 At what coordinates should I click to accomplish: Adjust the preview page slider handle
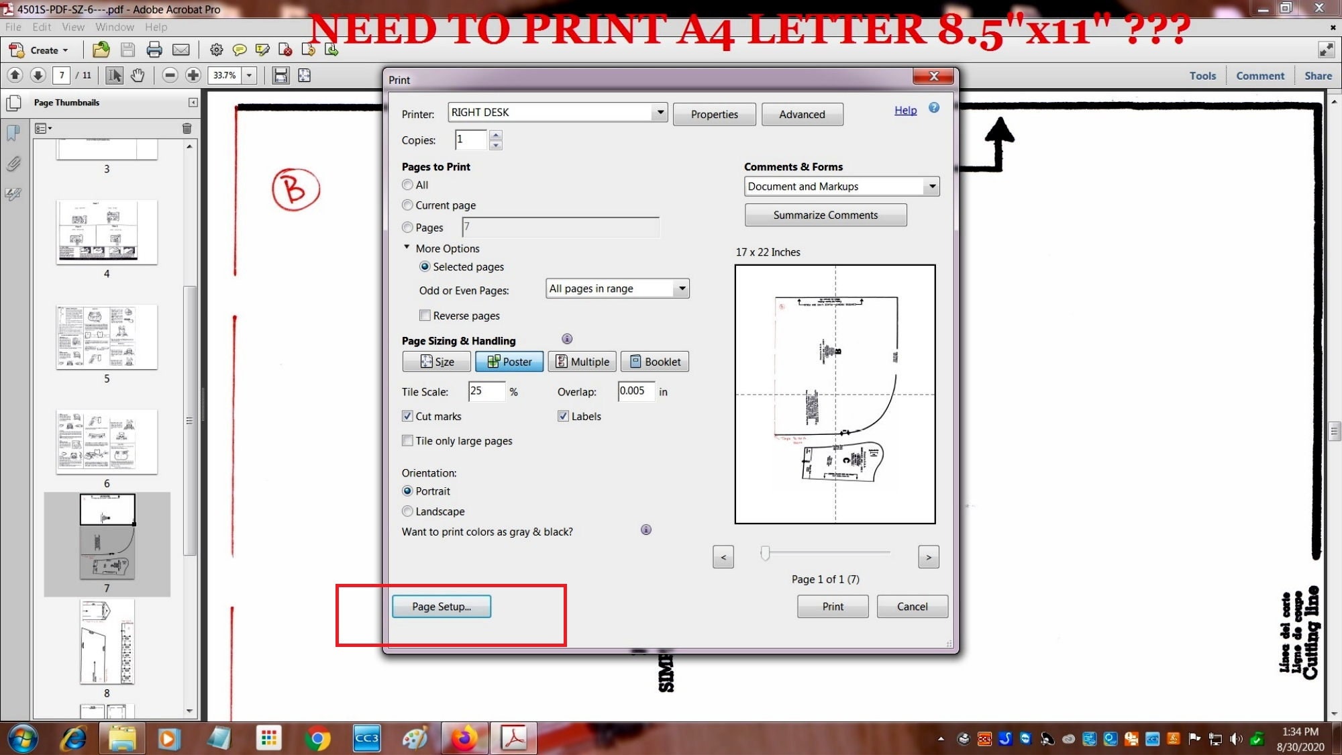(x=765, y=553)
